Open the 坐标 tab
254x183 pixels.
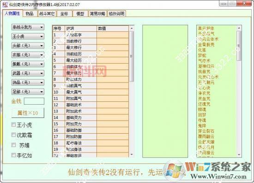64,14
